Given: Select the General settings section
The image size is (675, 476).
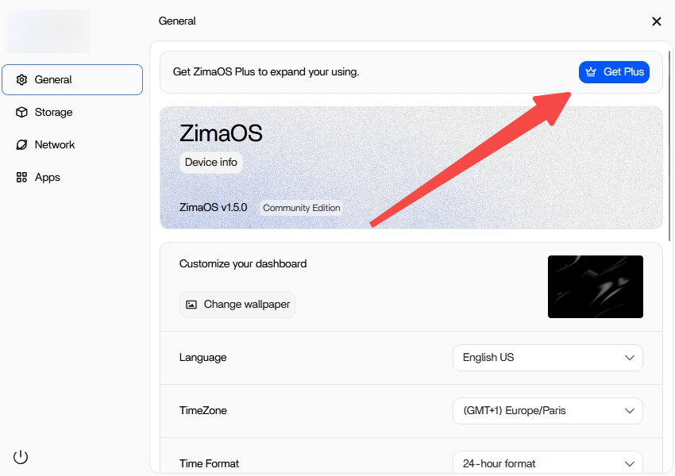Looking at the screenshot, I should click(x=72, y=80).
